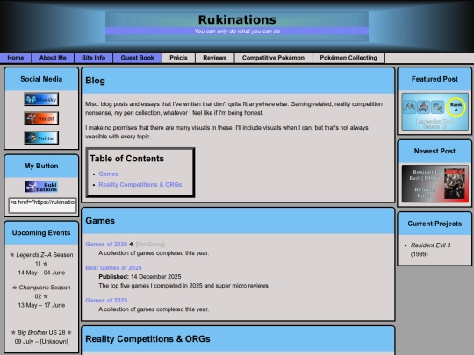Click the Legends Z–A Season 11 event
Image resolution: width=474 pixels, height=355 pixels.
41,259
